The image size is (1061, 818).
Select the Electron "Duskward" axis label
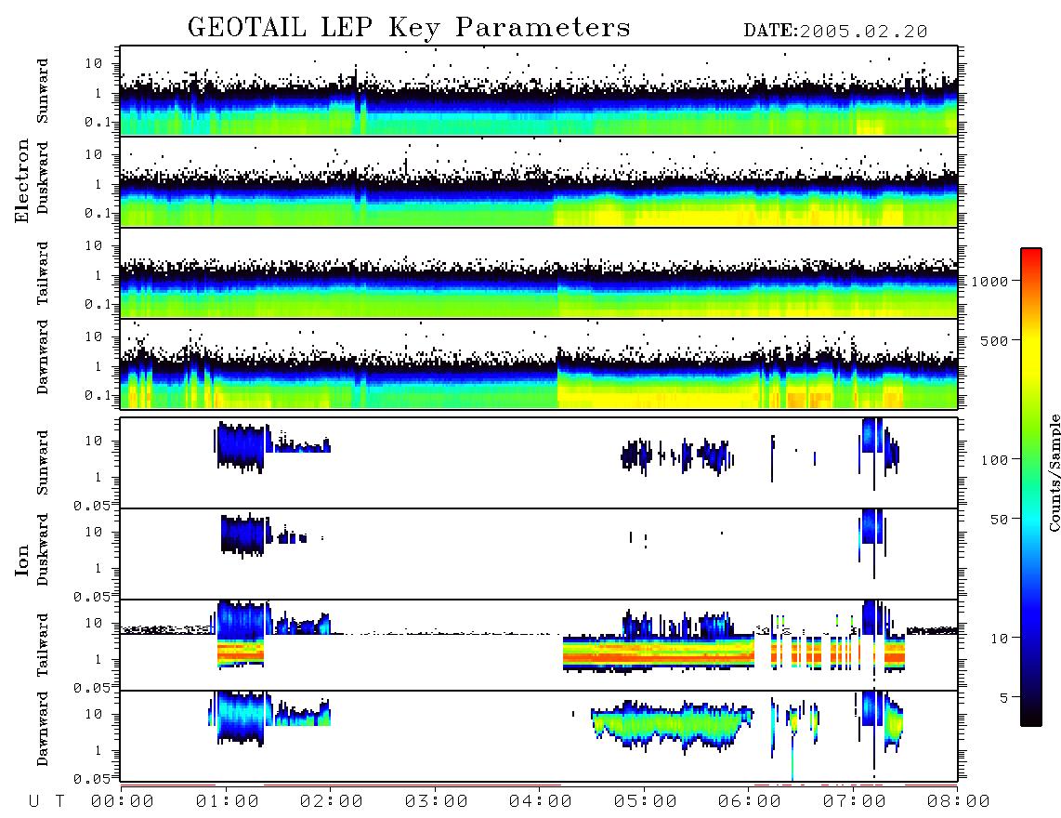[x=43, y=178]
